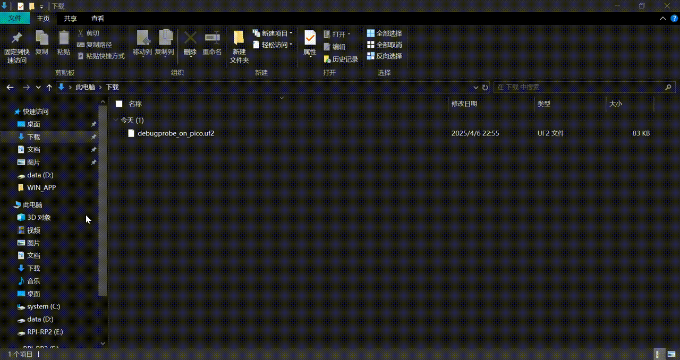The width and height of the screenshot is (680, 360).
Task: Select Cut (剪切) in the clipboard group
Action: [x=88, y=33]
